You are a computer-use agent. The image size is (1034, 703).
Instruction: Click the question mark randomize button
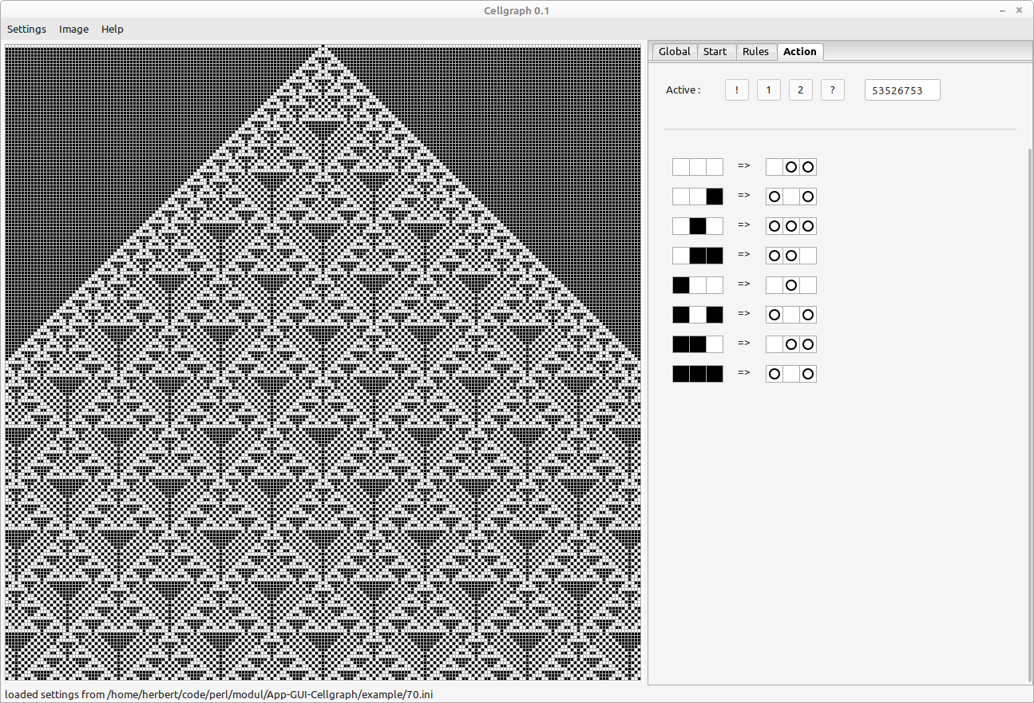point(833,90)
